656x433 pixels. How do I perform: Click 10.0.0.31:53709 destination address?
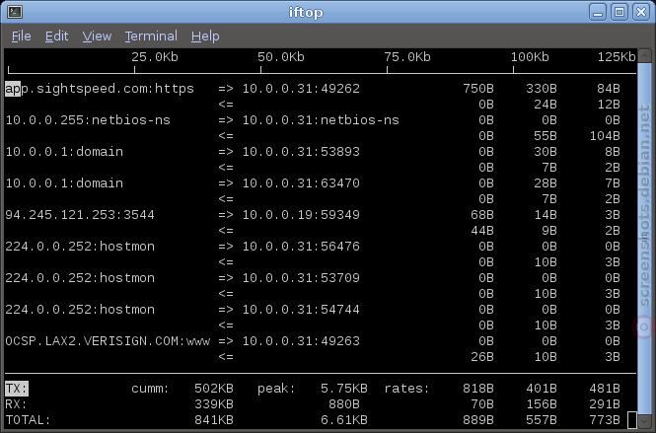[x=301, y=278]
